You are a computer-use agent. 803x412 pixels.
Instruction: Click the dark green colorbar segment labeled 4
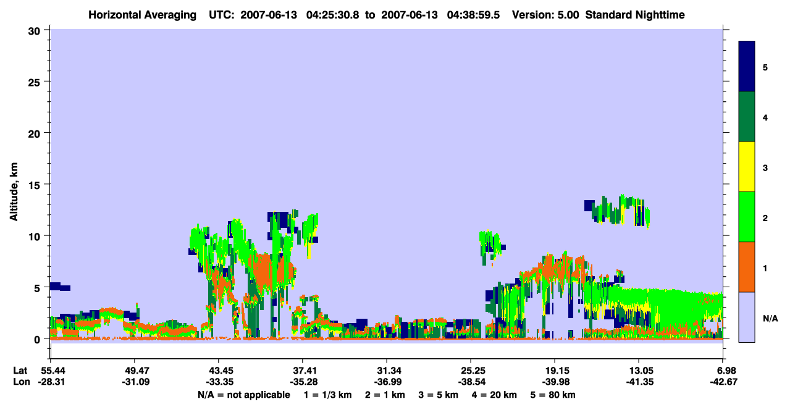coord(747,117)
